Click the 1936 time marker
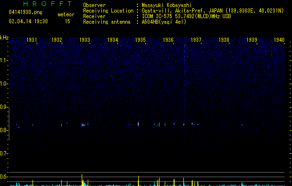Screen dimensions: 292x186 (169, 40)
